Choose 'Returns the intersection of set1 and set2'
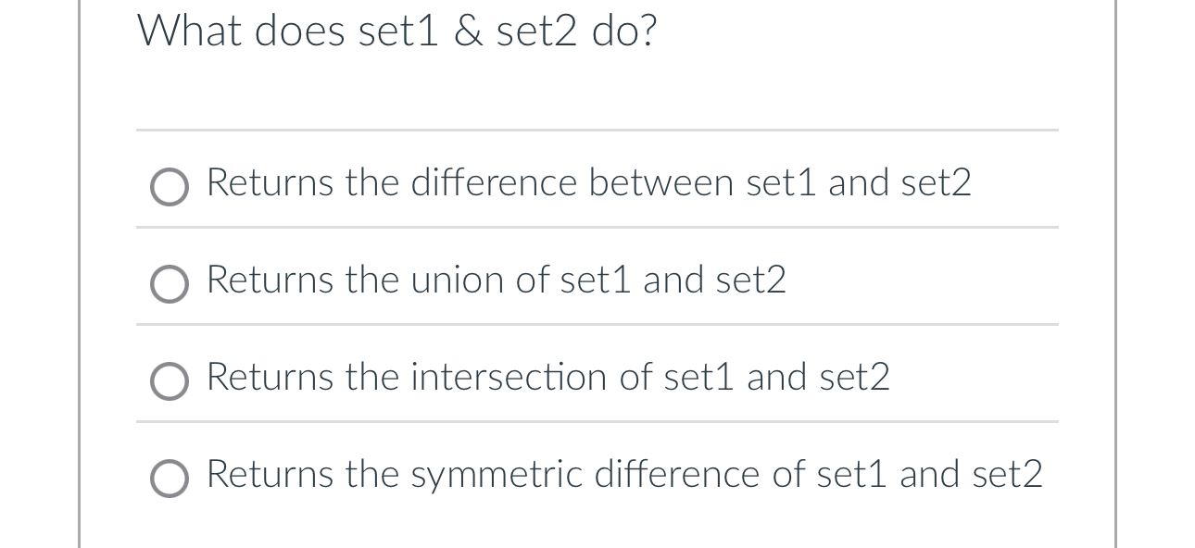Viewport: 1195px width, 548px height. pos(547,377)
